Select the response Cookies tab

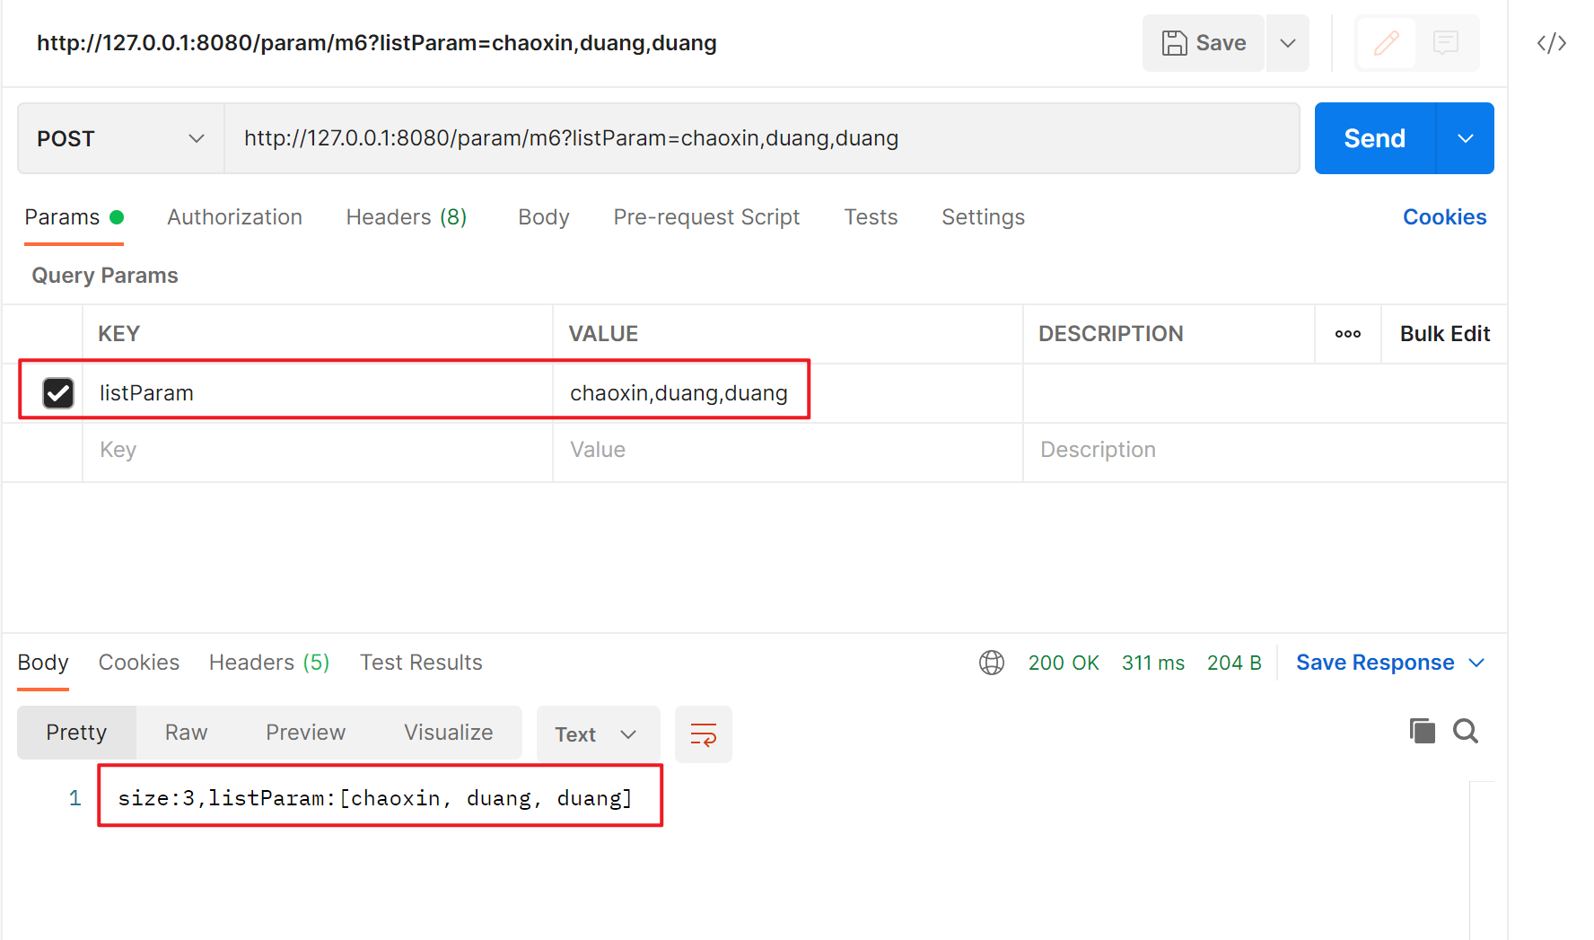pyautogui.click(x=139, y=663)
